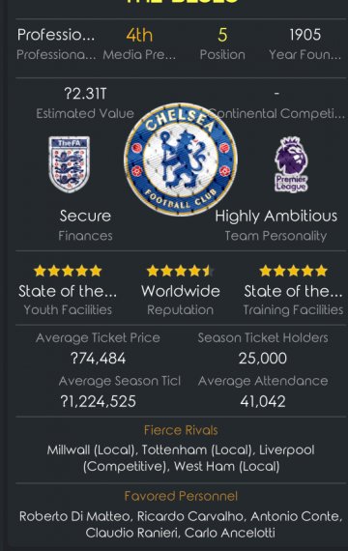Image resolution: width=348 pixels, height=551 pixels.
Task: Open The FA three lions badge
Action: coord(69,164)
